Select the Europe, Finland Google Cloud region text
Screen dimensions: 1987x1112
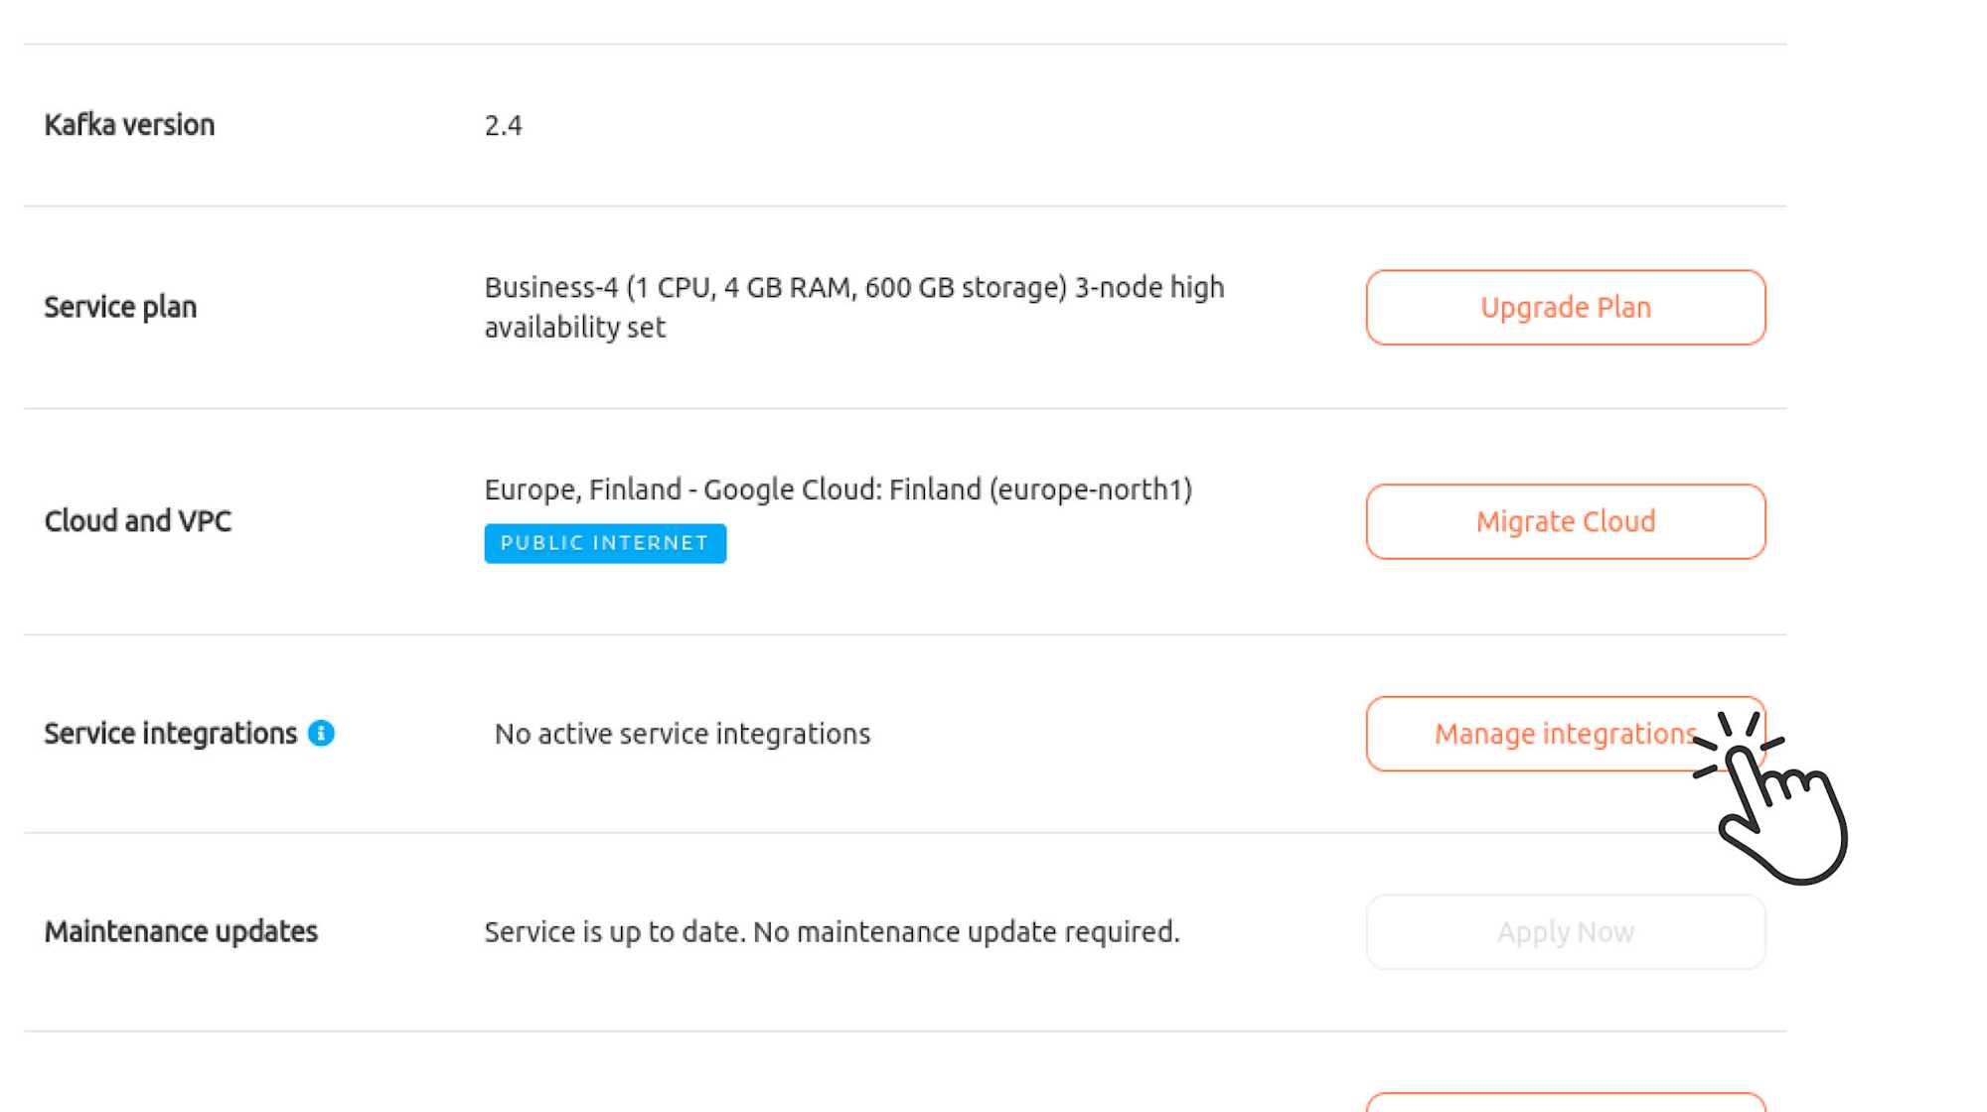coord(839,489)
